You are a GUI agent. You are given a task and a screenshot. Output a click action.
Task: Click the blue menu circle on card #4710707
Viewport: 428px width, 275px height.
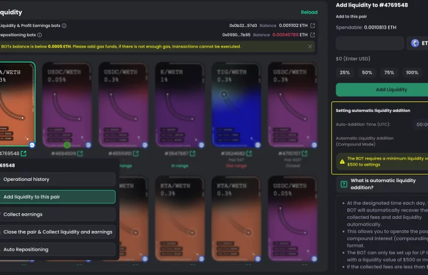(x=314, y=145)
